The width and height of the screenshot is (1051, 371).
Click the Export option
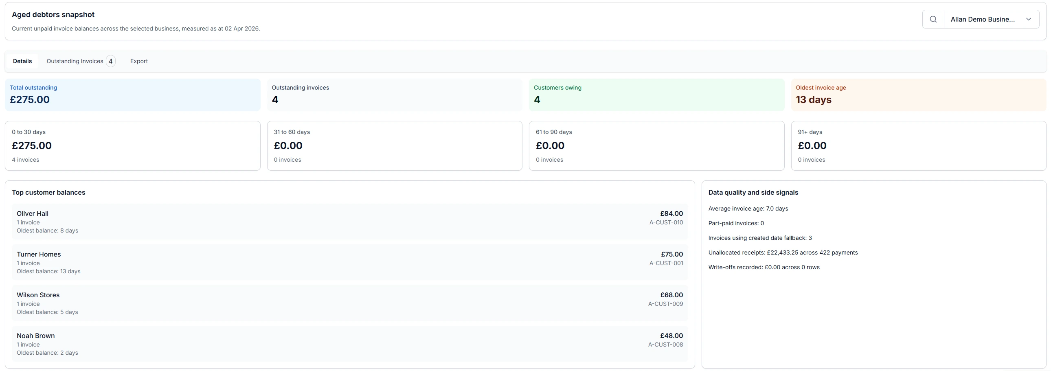click(x=139, y=61)
